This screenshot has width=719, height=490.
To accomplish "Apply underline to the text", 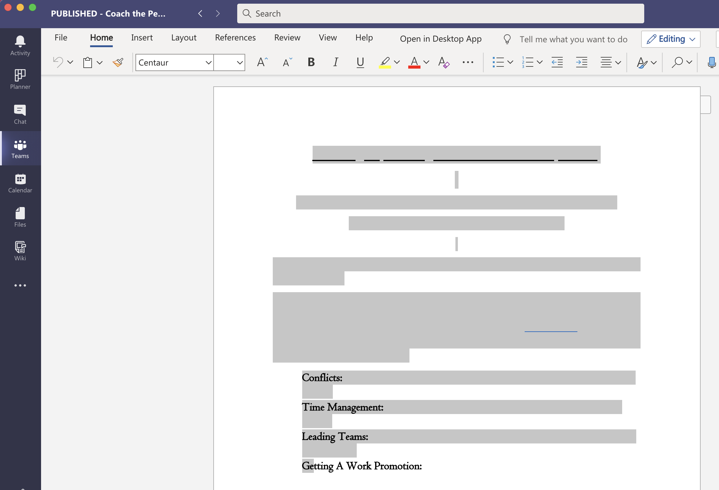I will (x=360, y=62).
